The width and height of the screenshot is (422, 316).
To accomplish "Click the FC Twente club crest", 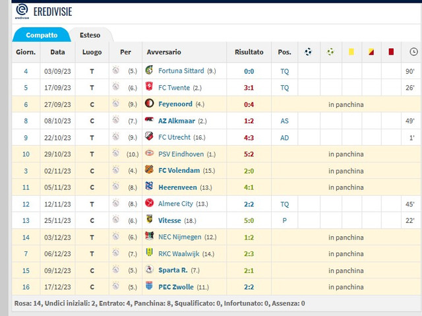I will tap(149, 86).
